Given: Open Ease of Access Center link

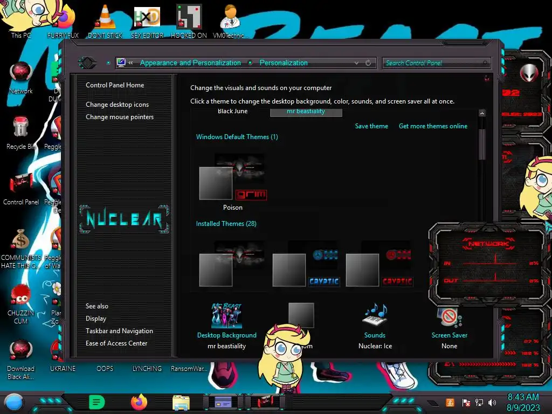Looking at the screenshot, I should [x=116, y=343].
